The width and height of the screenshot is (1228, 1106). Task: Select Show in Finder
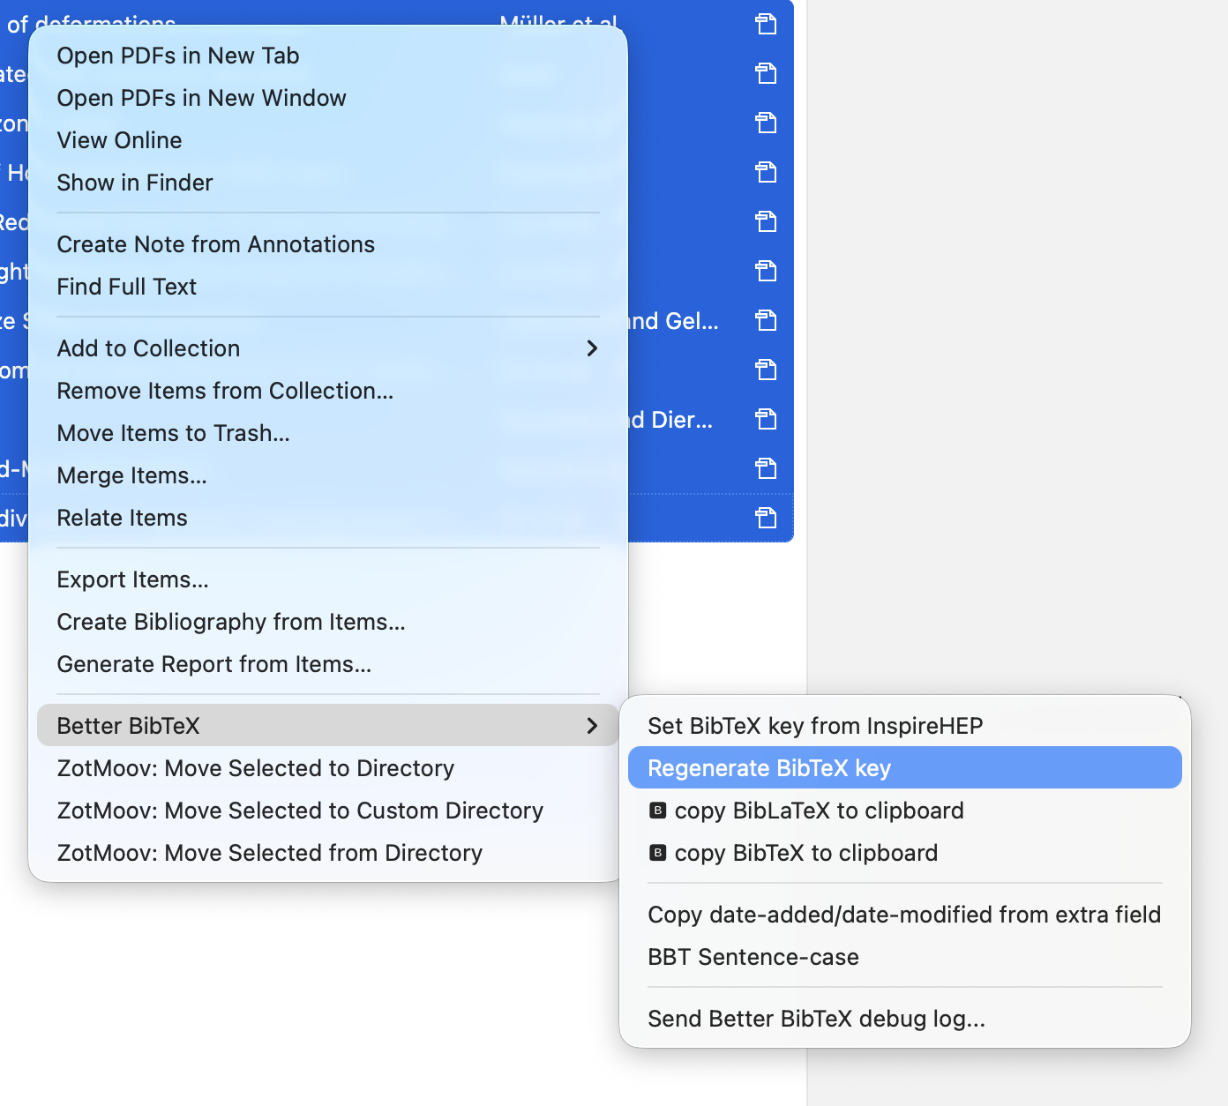(327, 183)
